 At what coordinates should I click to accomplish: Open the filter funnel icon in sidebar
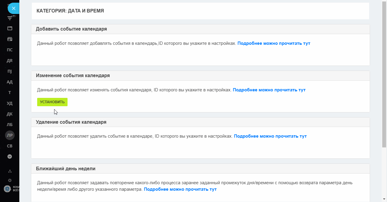[x=10, y=18]
